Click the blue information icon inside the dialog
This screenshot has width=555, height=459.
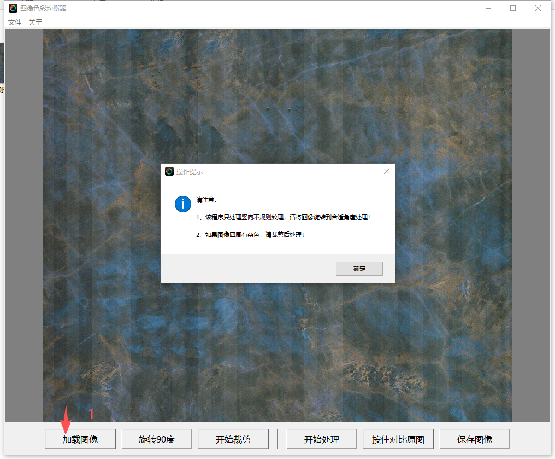(182, 204)
